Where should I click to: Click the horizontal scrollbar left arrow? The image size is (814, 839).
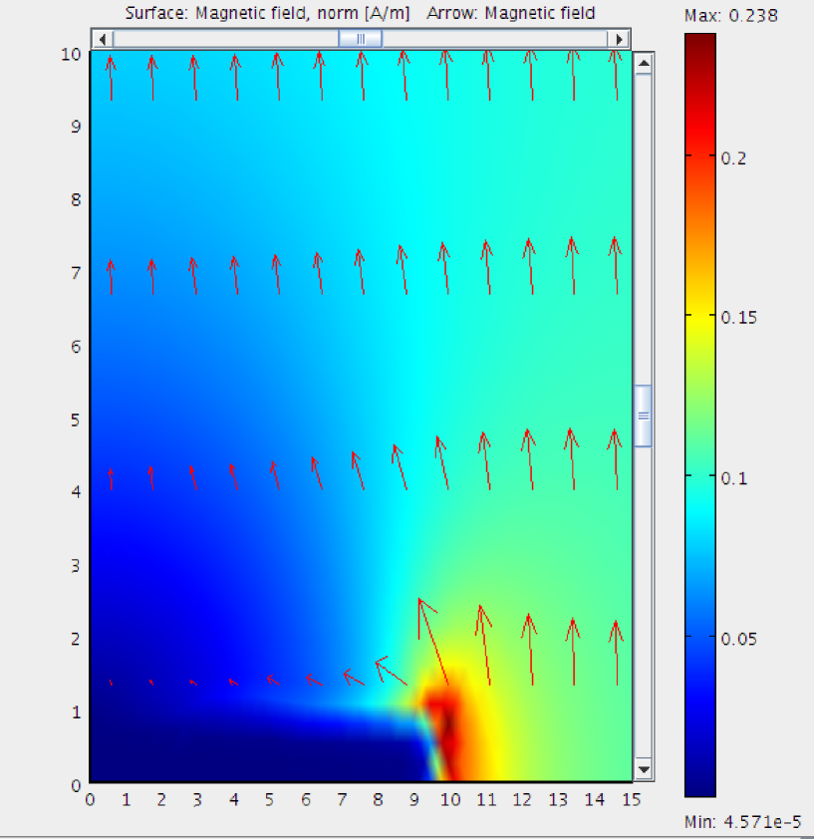pos(103,39)
